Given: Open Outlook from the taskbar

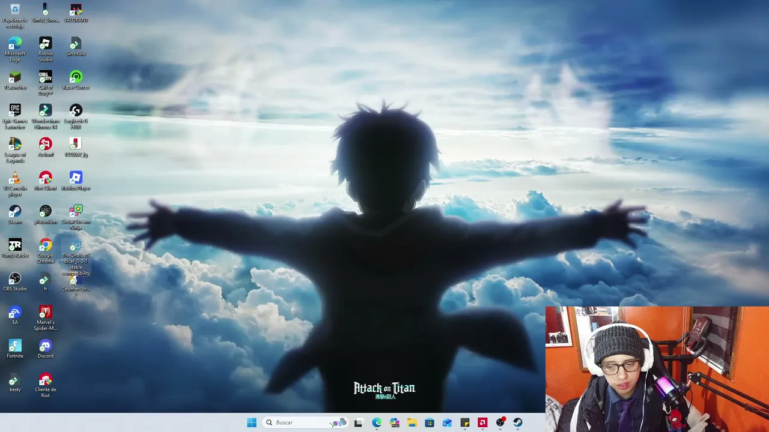Looking at the screenshot, I should 447,422.
